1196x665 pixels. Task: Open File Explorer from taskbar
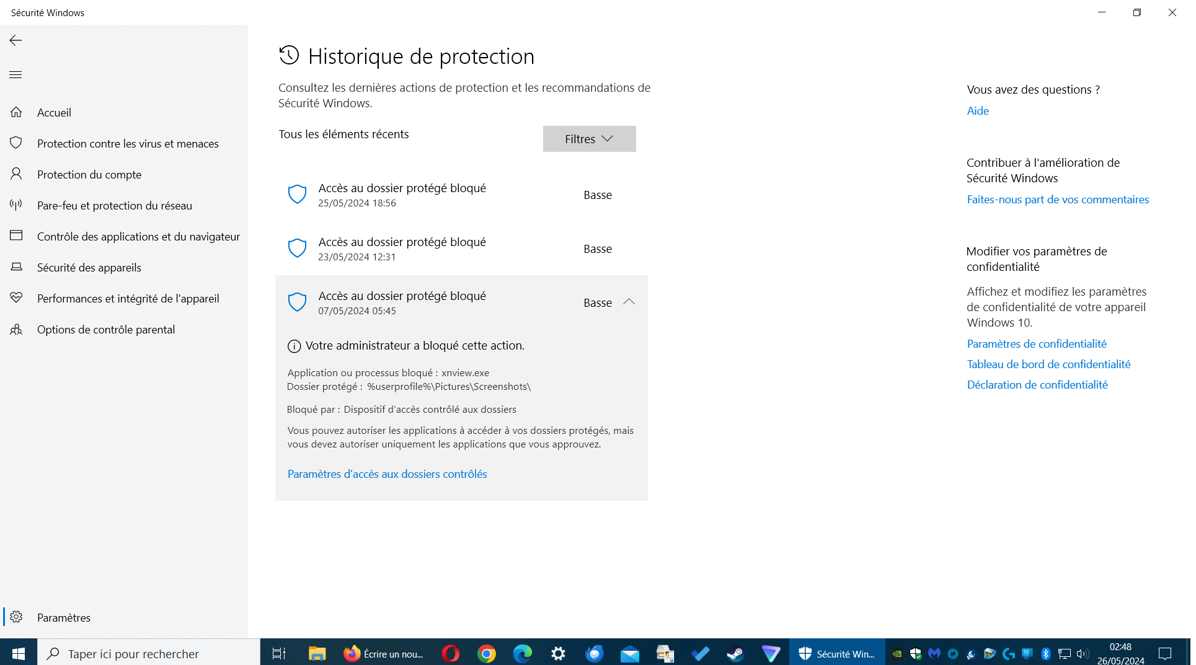point(317,653)
